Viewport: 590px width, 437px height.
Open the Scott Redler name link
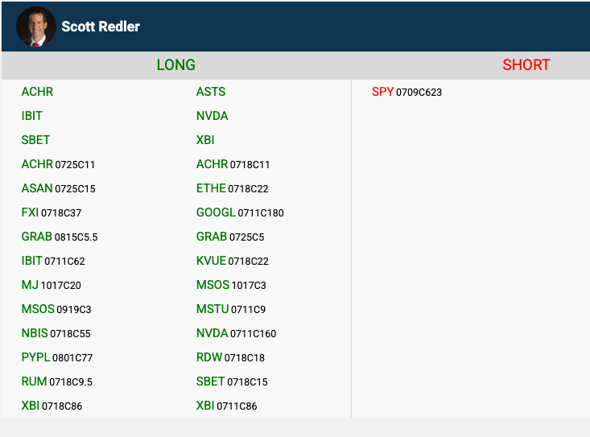(101, 27)
